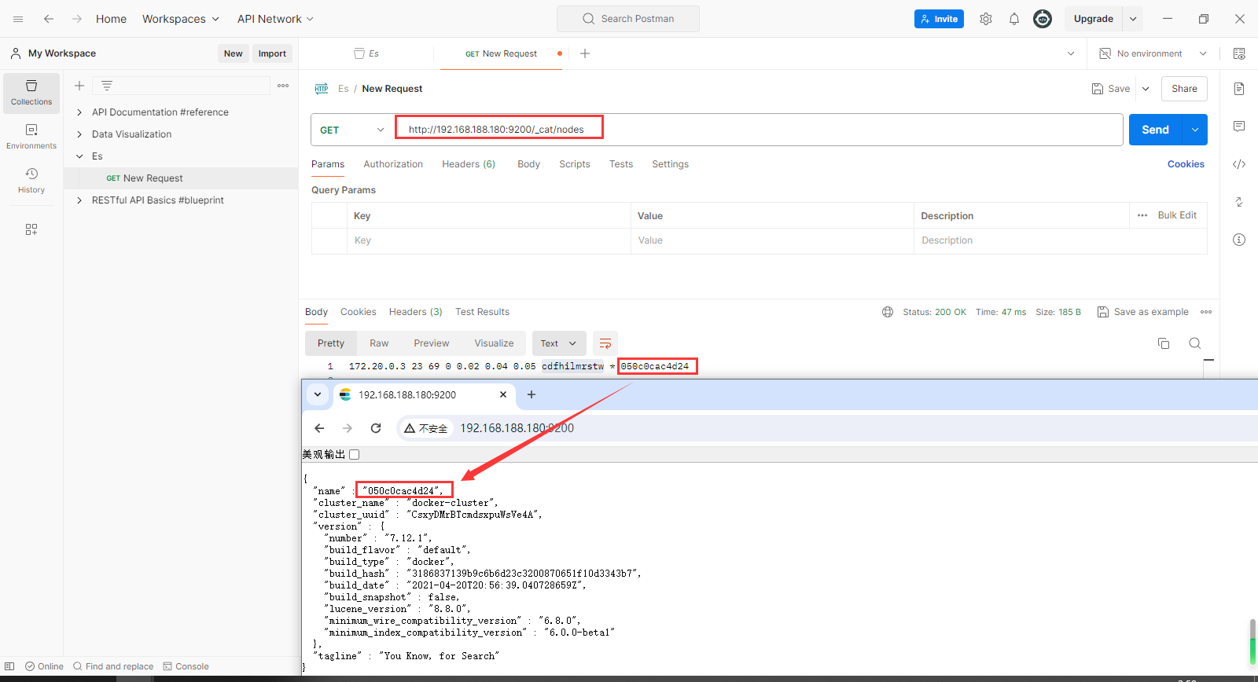Screen dimensions: 1258x682
Task: Click the Import button
Action: 272,53
